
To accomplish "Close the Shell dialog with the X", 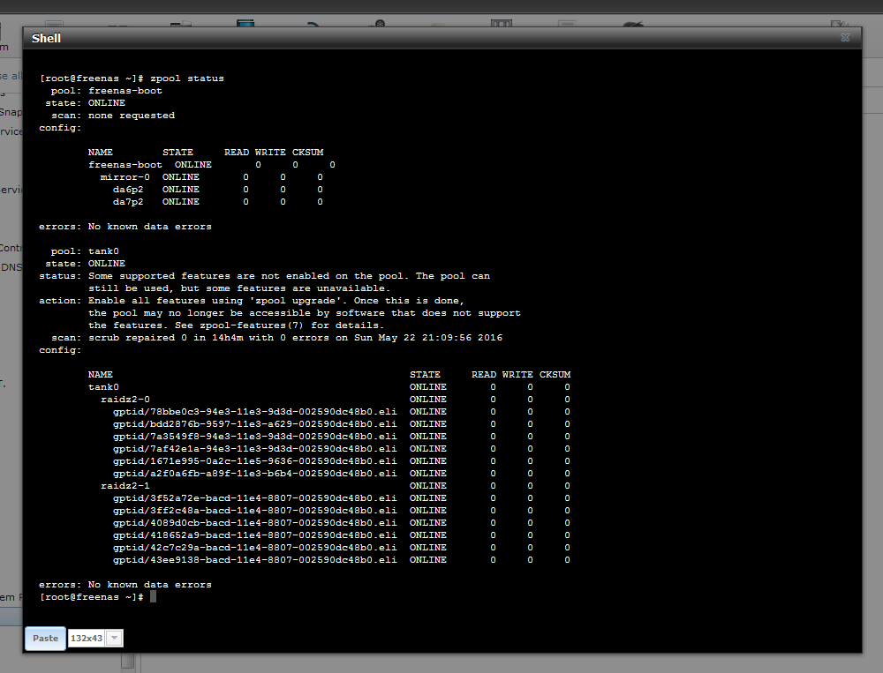I will tap(845, 37).
